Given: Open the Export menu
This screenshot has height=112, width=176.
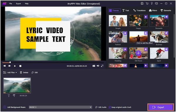Looking at the screenshot, I should [18, 4].
